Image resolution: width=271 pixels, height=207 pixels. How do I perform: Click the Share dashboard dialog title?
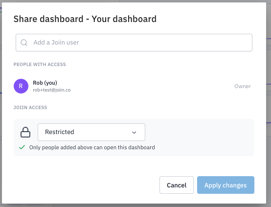pos(85,19)
